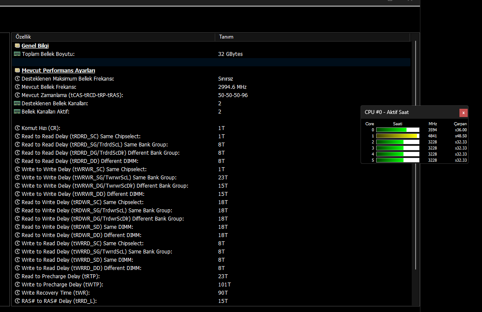Click the clock icon of tWRWR_DG row
This screenshot has height=312, width=482.
tap(17, 186)
